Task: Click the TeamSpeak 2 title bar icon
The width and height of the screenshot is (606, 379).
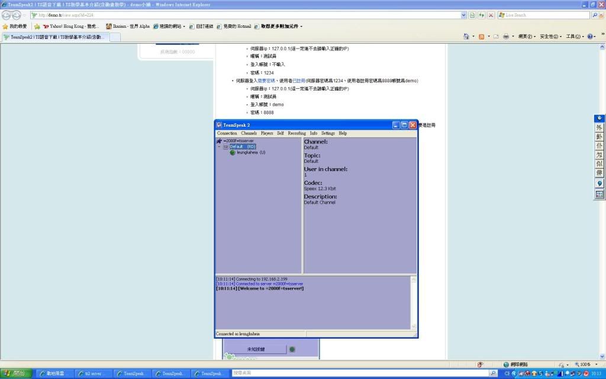Action: click(219, 125)
